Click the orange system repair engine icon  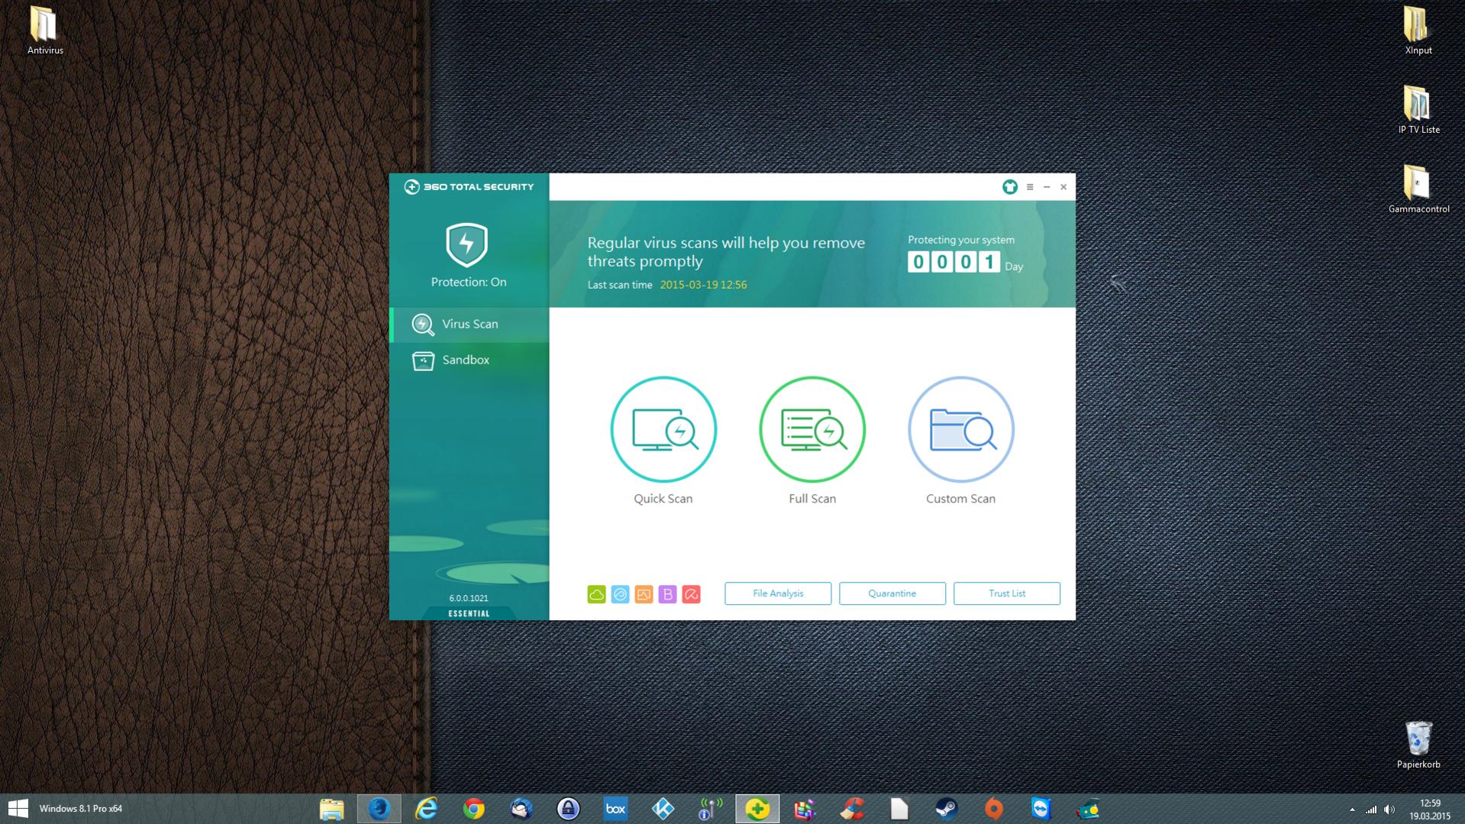coord(644,594)
